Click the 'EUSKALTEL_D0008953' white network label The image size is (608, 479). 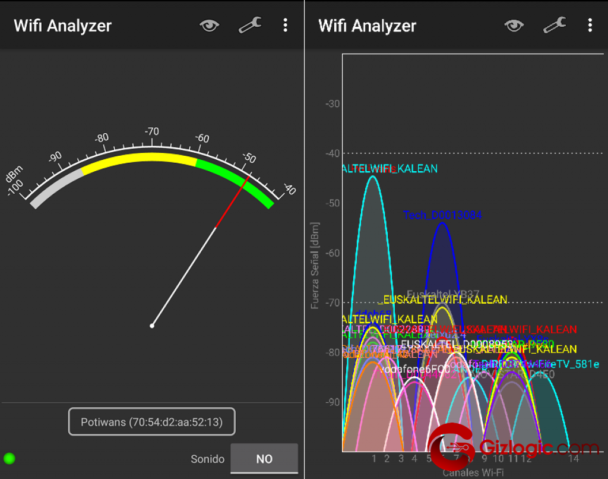point(458,344)
